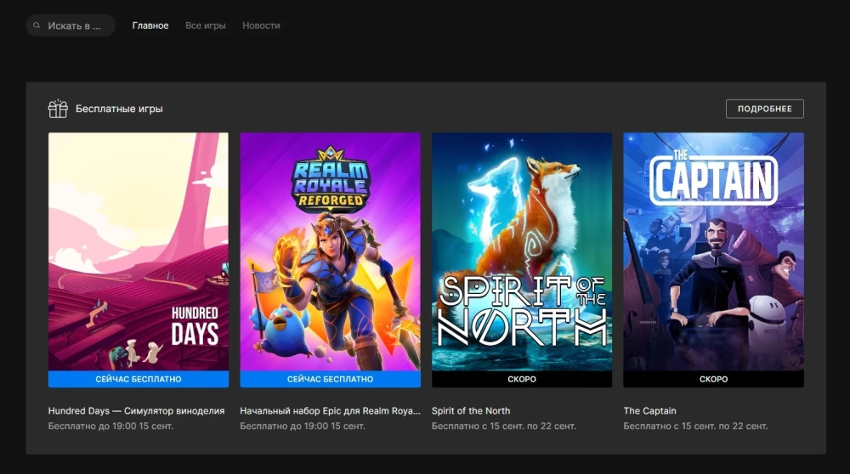Open the Hundred Days cover art

(x=139, y=251)
